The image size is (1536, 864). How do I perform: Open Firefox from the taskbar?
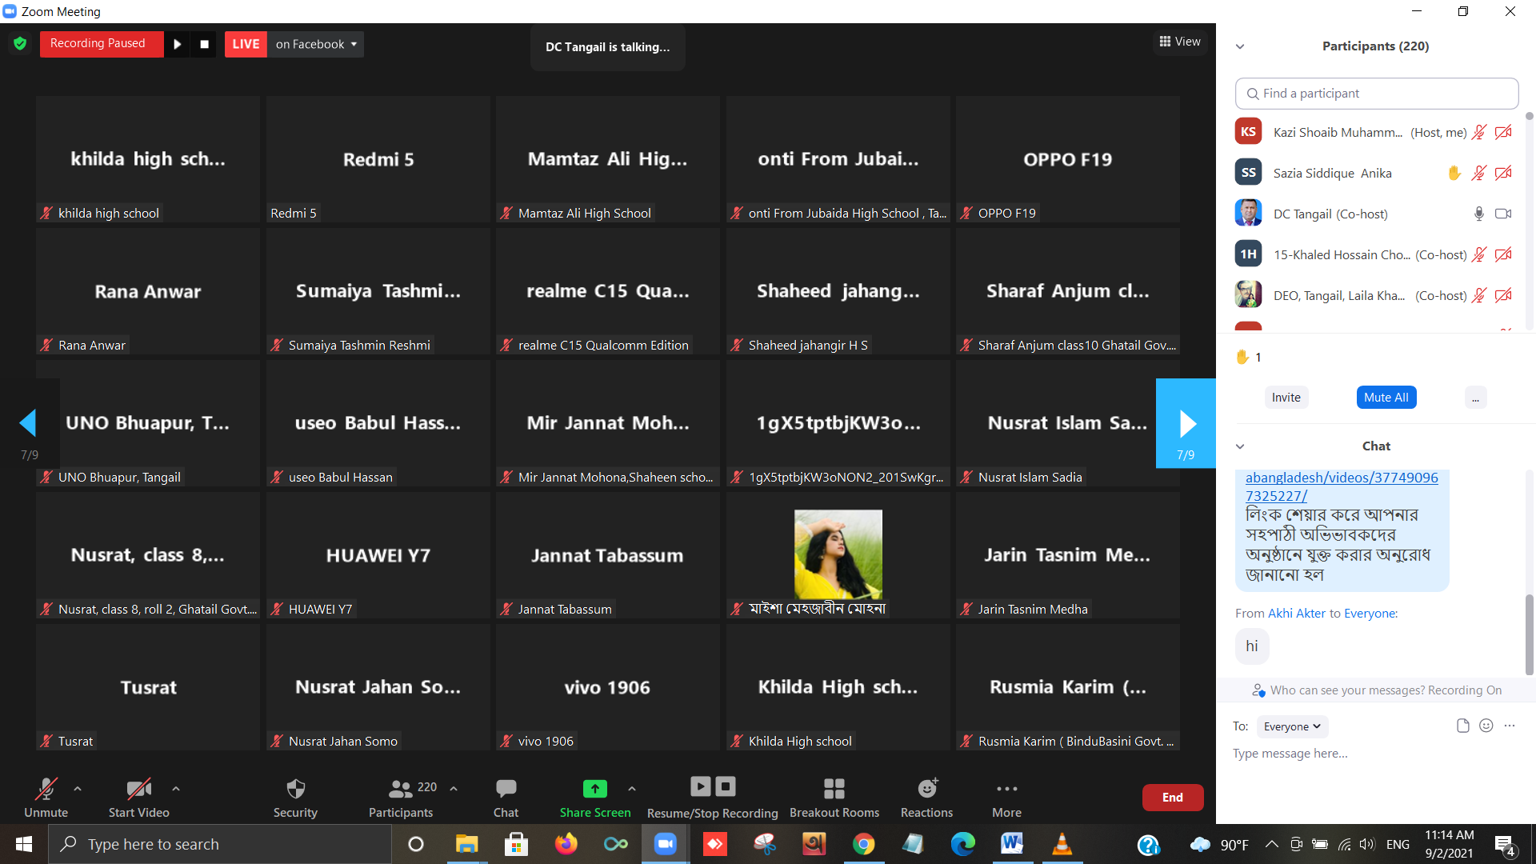coord(566,844)
